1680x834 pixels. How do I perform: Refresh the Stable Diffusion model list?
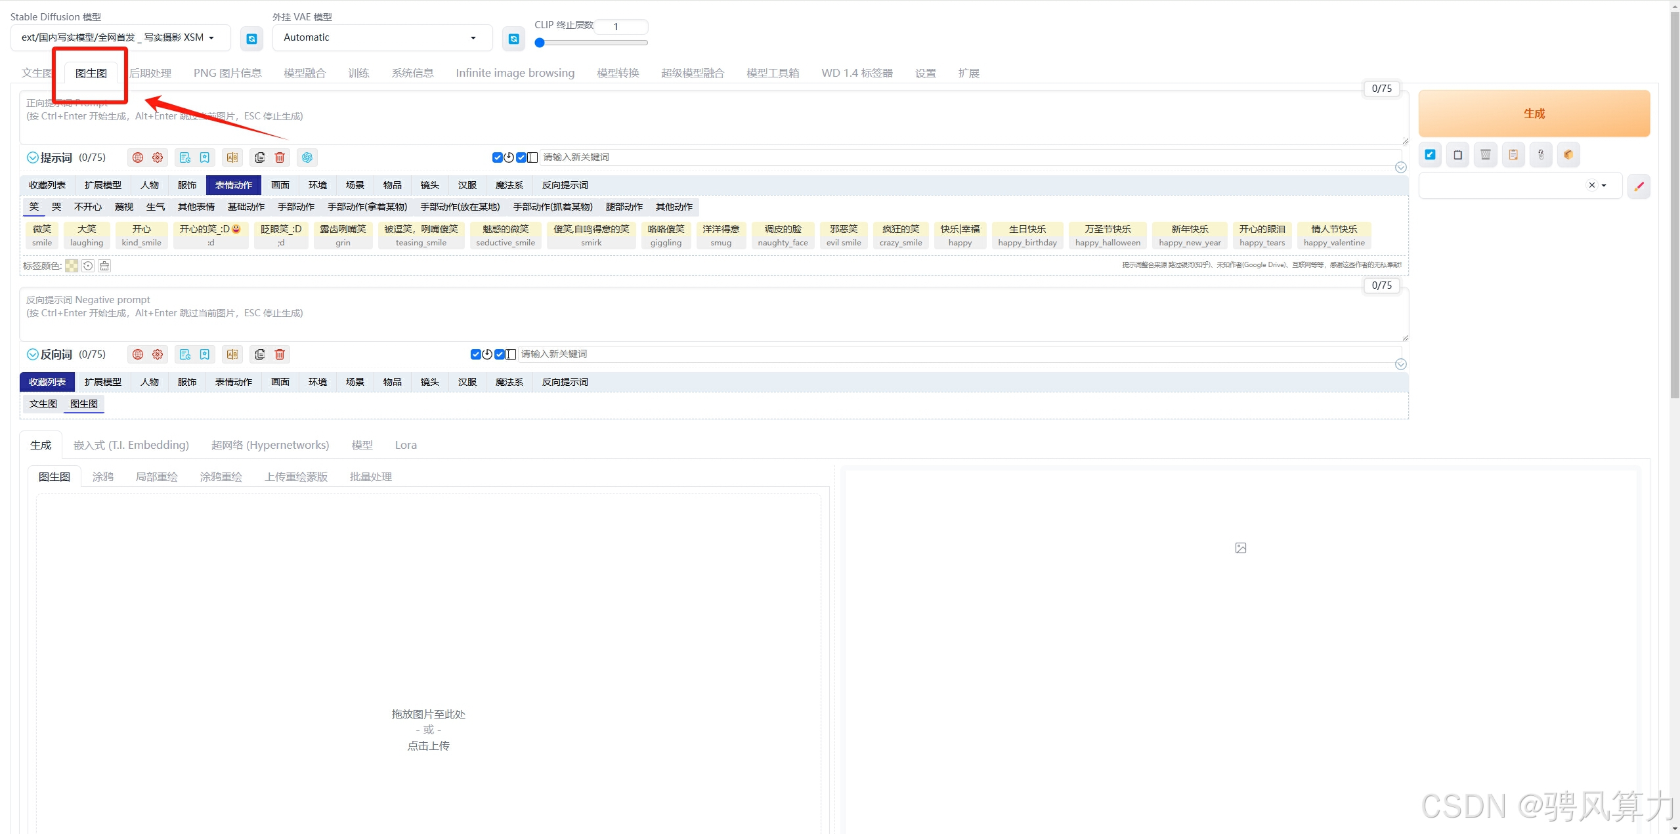251,39
